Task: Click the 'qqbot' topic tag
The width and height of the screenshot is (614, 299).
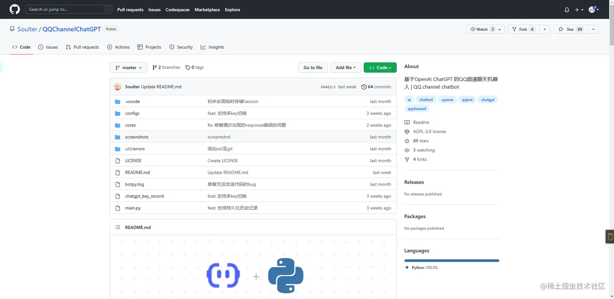Action: tap(467, 100)
